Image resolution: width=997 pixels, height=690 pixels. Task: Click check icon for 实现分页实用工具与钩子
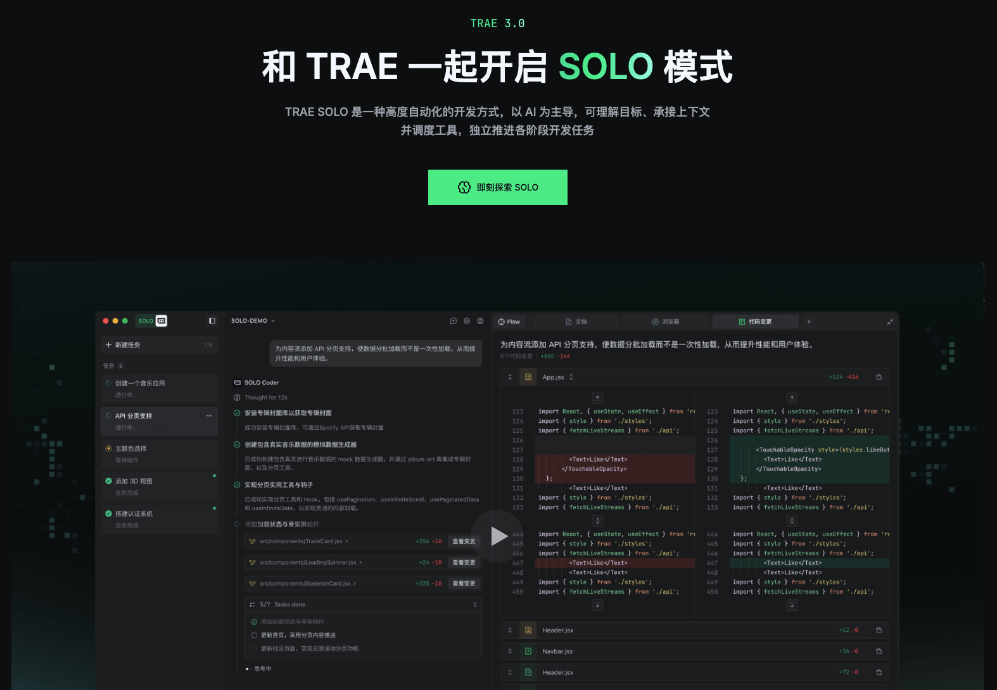point(237,485)
